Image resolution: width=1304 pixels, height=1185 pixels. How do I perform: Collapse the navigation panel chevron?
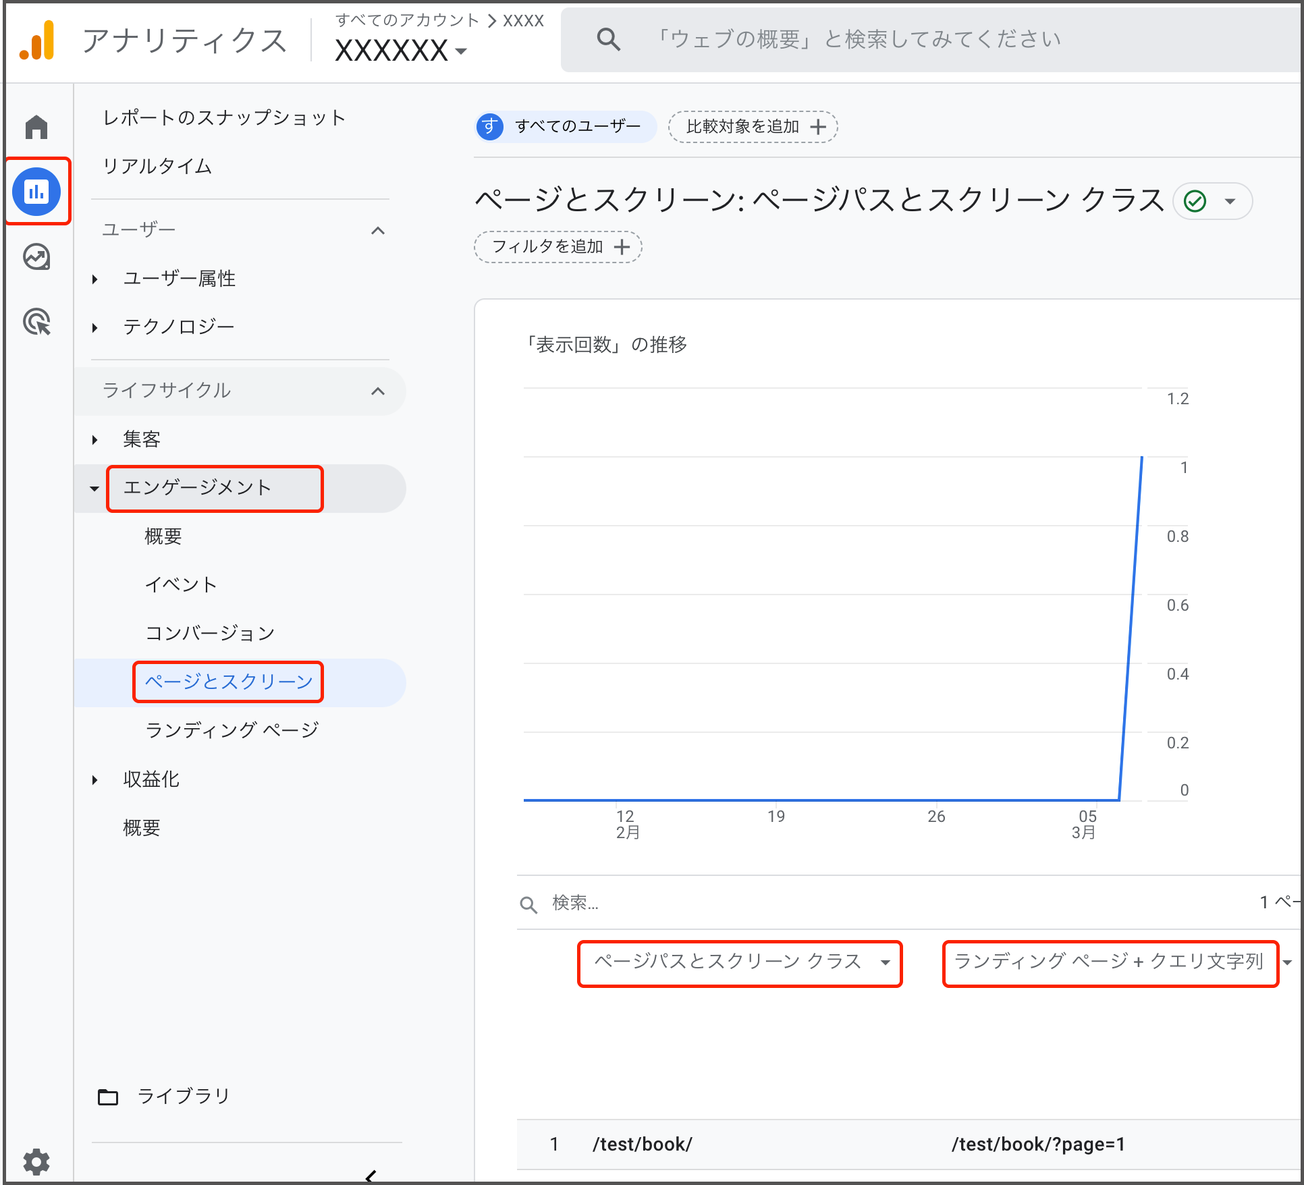[371, 1176]
